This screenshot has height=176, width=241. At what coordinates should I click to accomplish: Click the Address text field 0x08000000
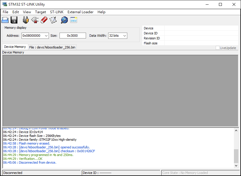(x=33, y=36)
